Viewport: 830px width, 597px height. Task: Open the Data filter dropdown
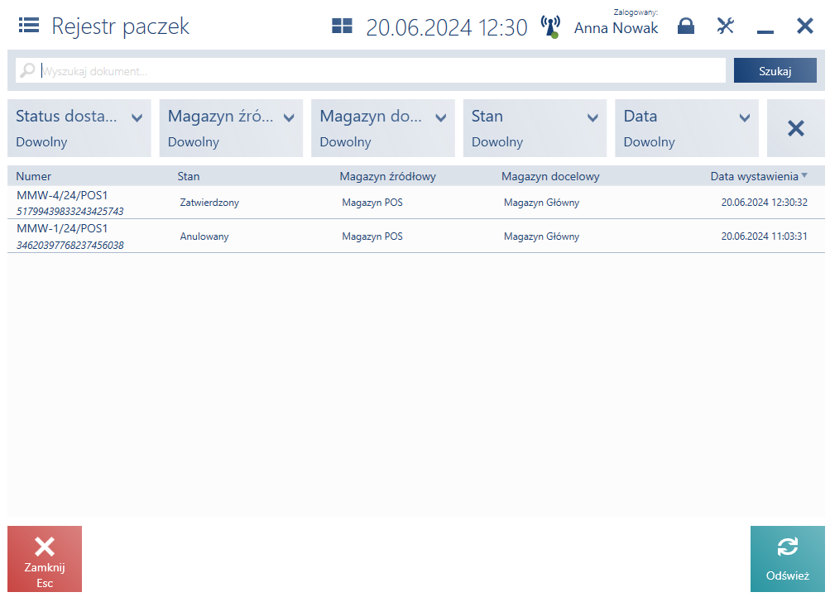point(687,128)
